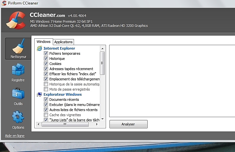
Task: Click the horizontal scrollbar right arrow
Action: pyautogui.click(x=97, y=124)
